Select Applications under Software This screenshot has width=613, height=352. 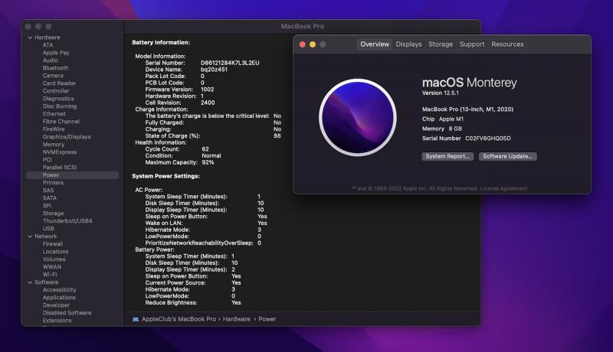tap(59, 298)
